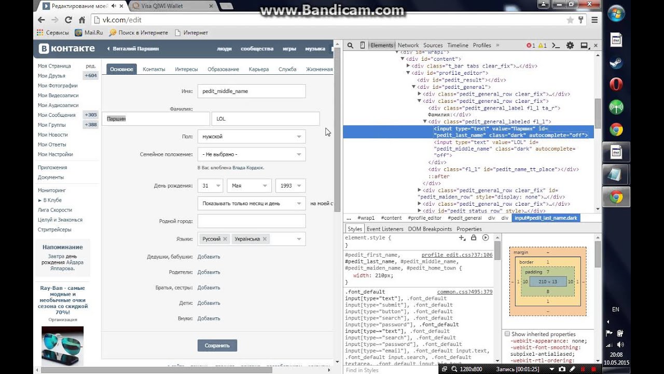Collapse the div id="content" node
Viewport: 664px width, 374px height.
point(403,59)
